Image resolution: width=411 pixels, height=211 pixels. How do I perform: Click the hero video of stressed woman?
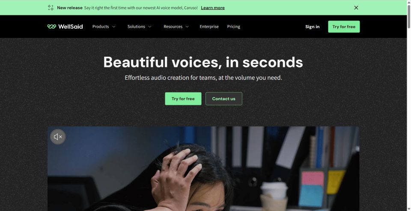click(x=203, y=169)
